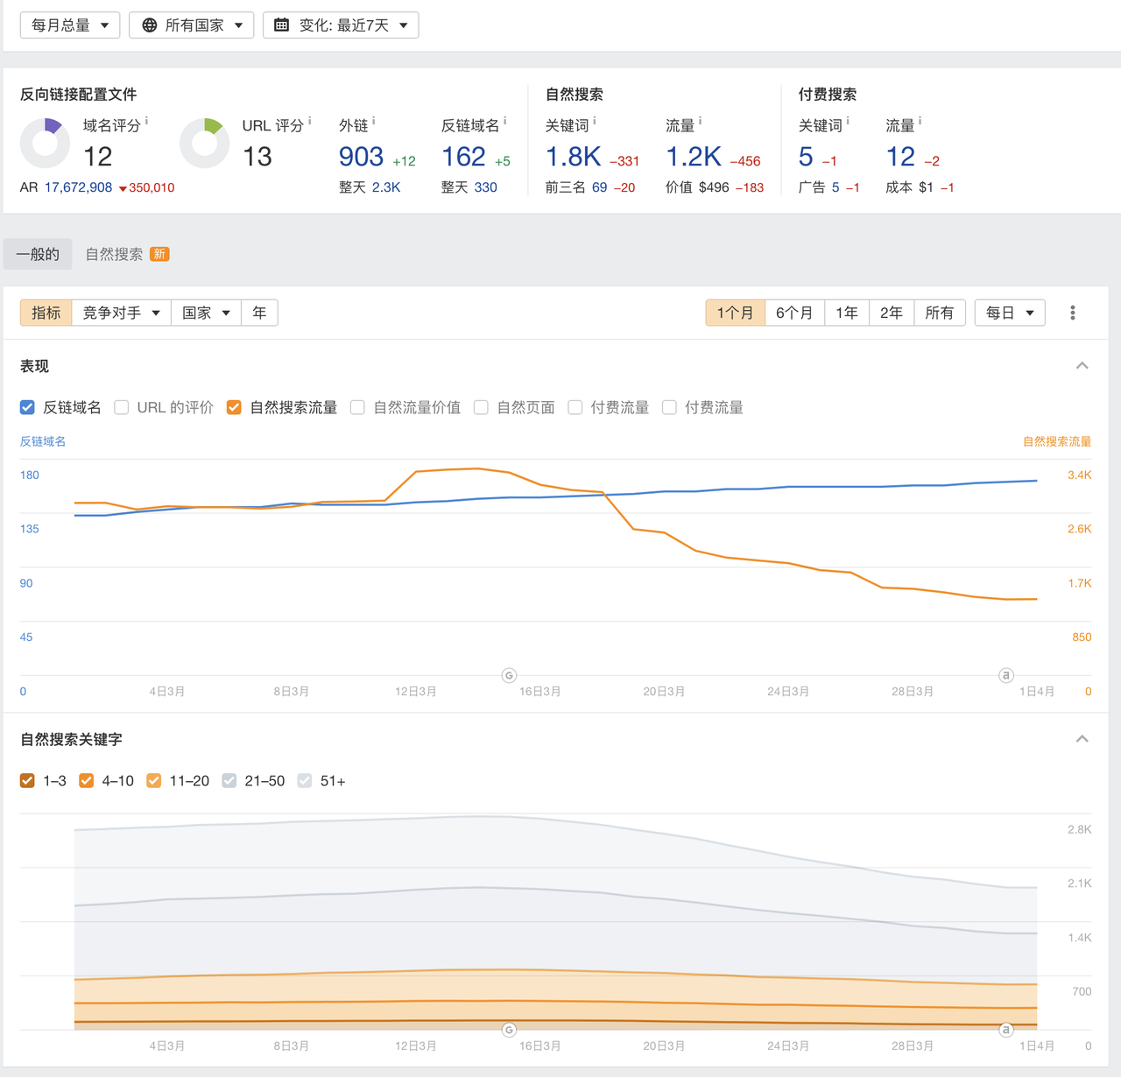Toggle the 11–20 keyword position checkbox

pyautogui.click(x=153, y=780)
